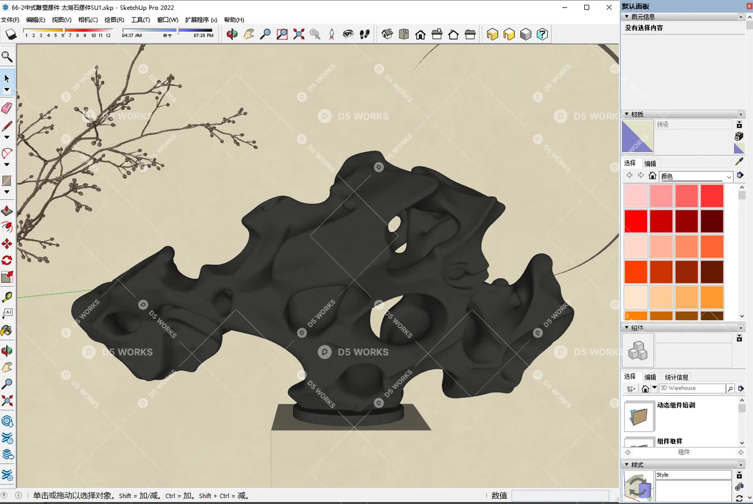The width and height of the screenshot is (753, 504).
Task: Expand Select tool variants arrow
Action: pos(7,90)
